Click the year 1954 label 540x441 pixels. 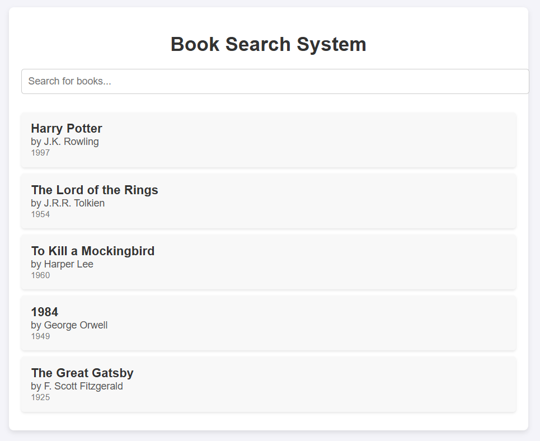(x=40, y=214)
